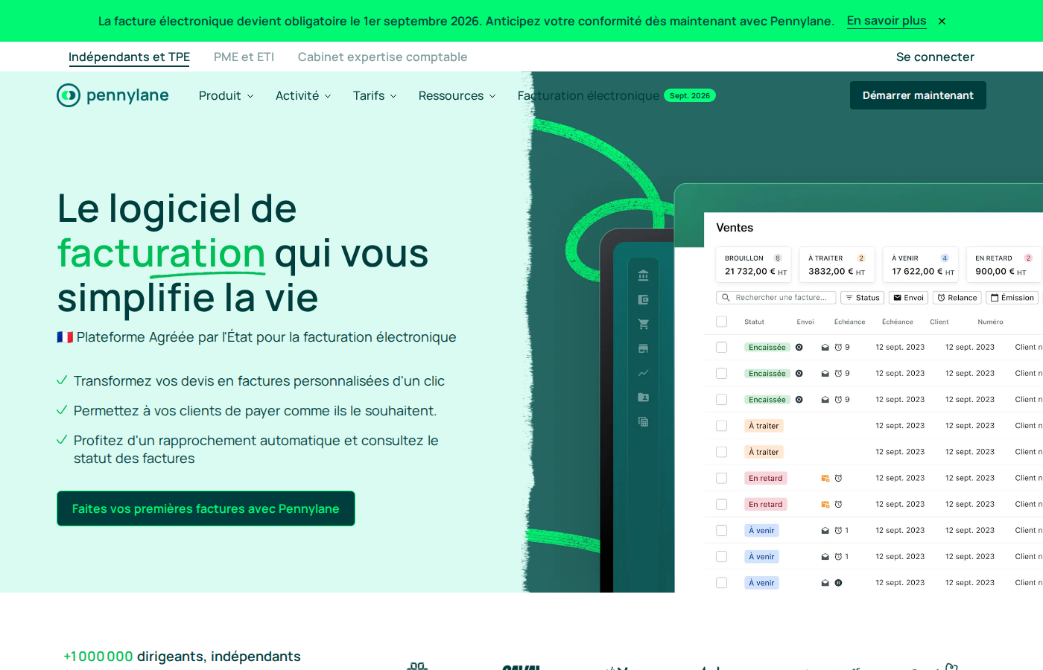Open the bank icon in the app sidebar
This screenshot has width=1043, height=670.
[x=643, y=275]
